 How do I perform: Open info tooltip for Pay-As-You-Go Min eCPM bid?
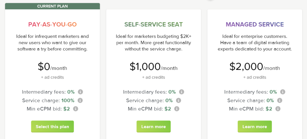[x=76, y=109]
